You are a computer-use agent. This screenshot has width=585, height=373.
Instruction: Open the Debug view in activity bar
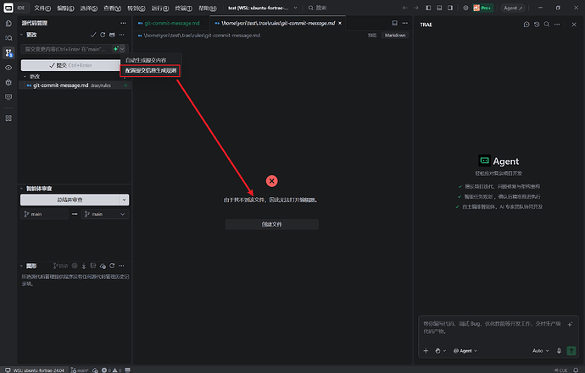point(8,82)
